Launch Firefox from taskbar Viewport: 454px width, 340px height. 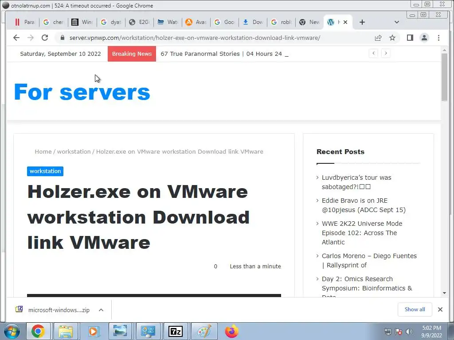pos(231,331)
